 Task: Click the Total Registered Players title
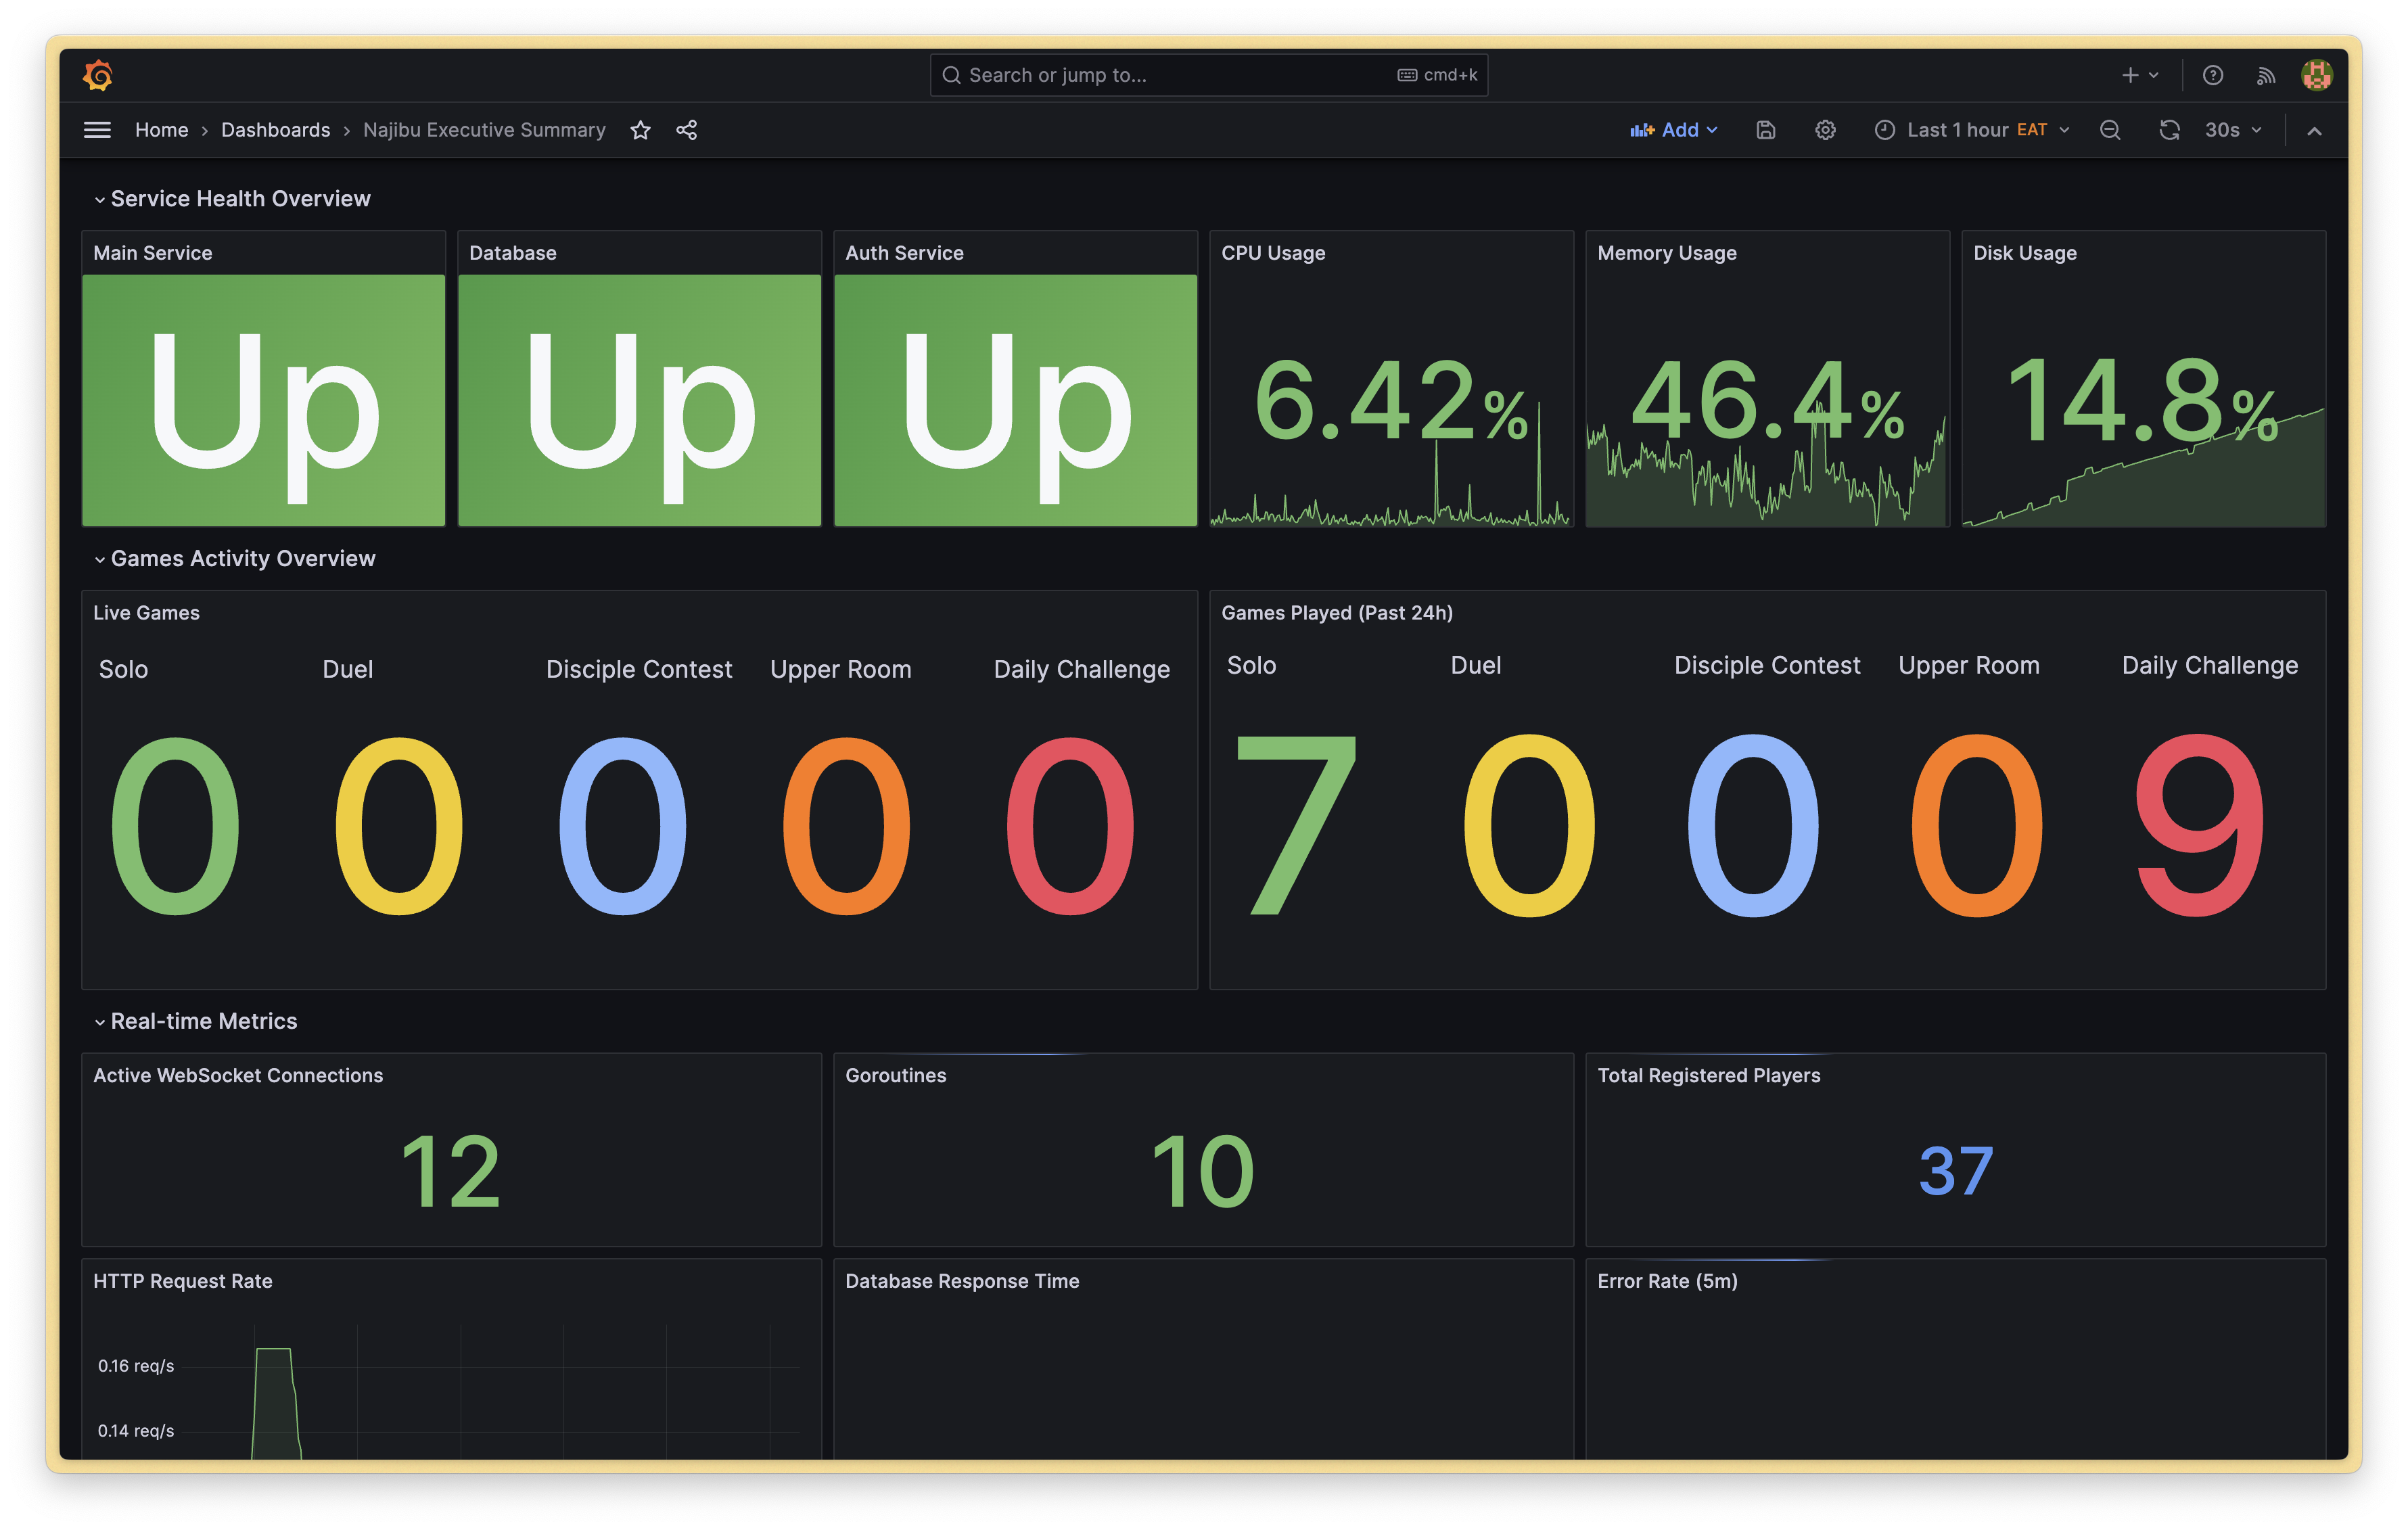[1708, 1075]
